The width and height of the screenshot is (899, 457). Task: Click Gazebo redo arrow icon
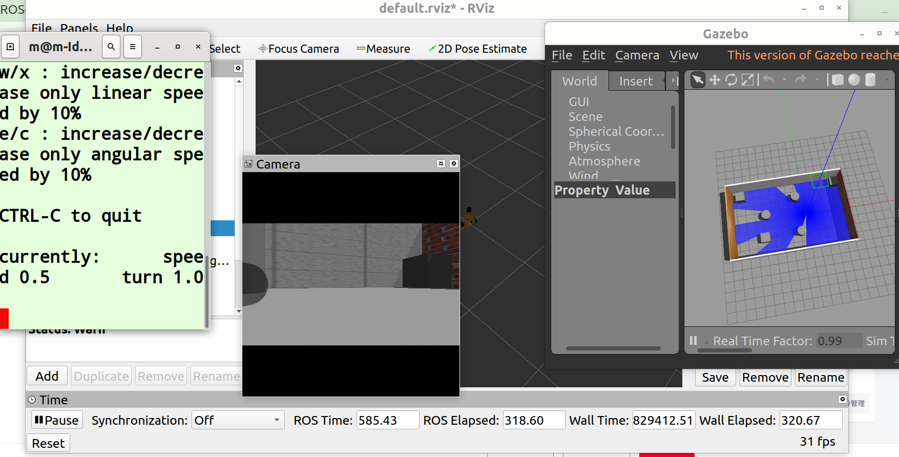[x=801, y=79]
